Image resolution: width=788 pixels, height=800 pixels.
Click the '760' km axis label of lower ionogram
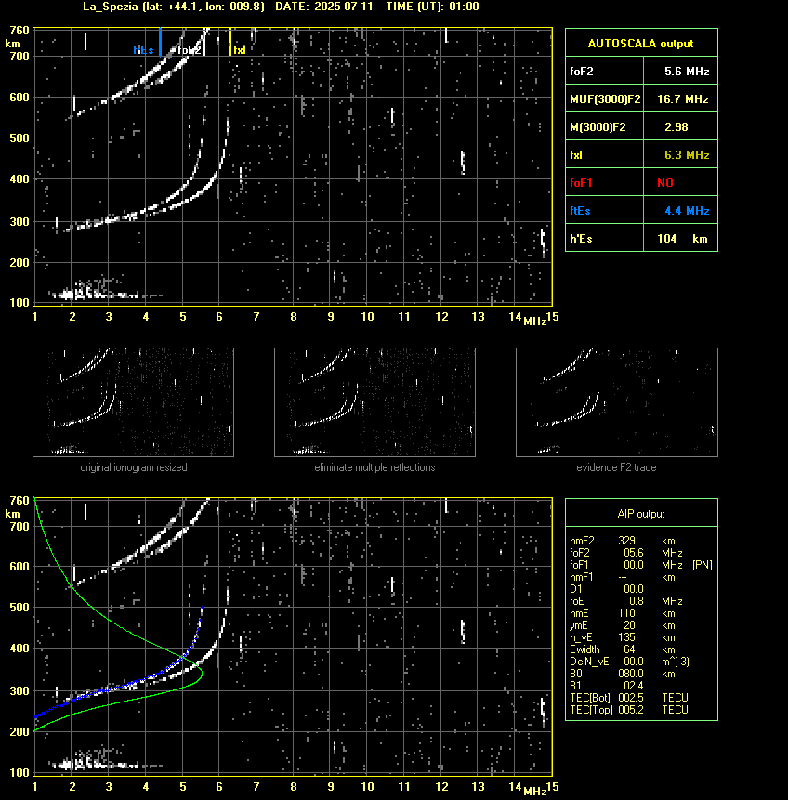click(20, 501)
